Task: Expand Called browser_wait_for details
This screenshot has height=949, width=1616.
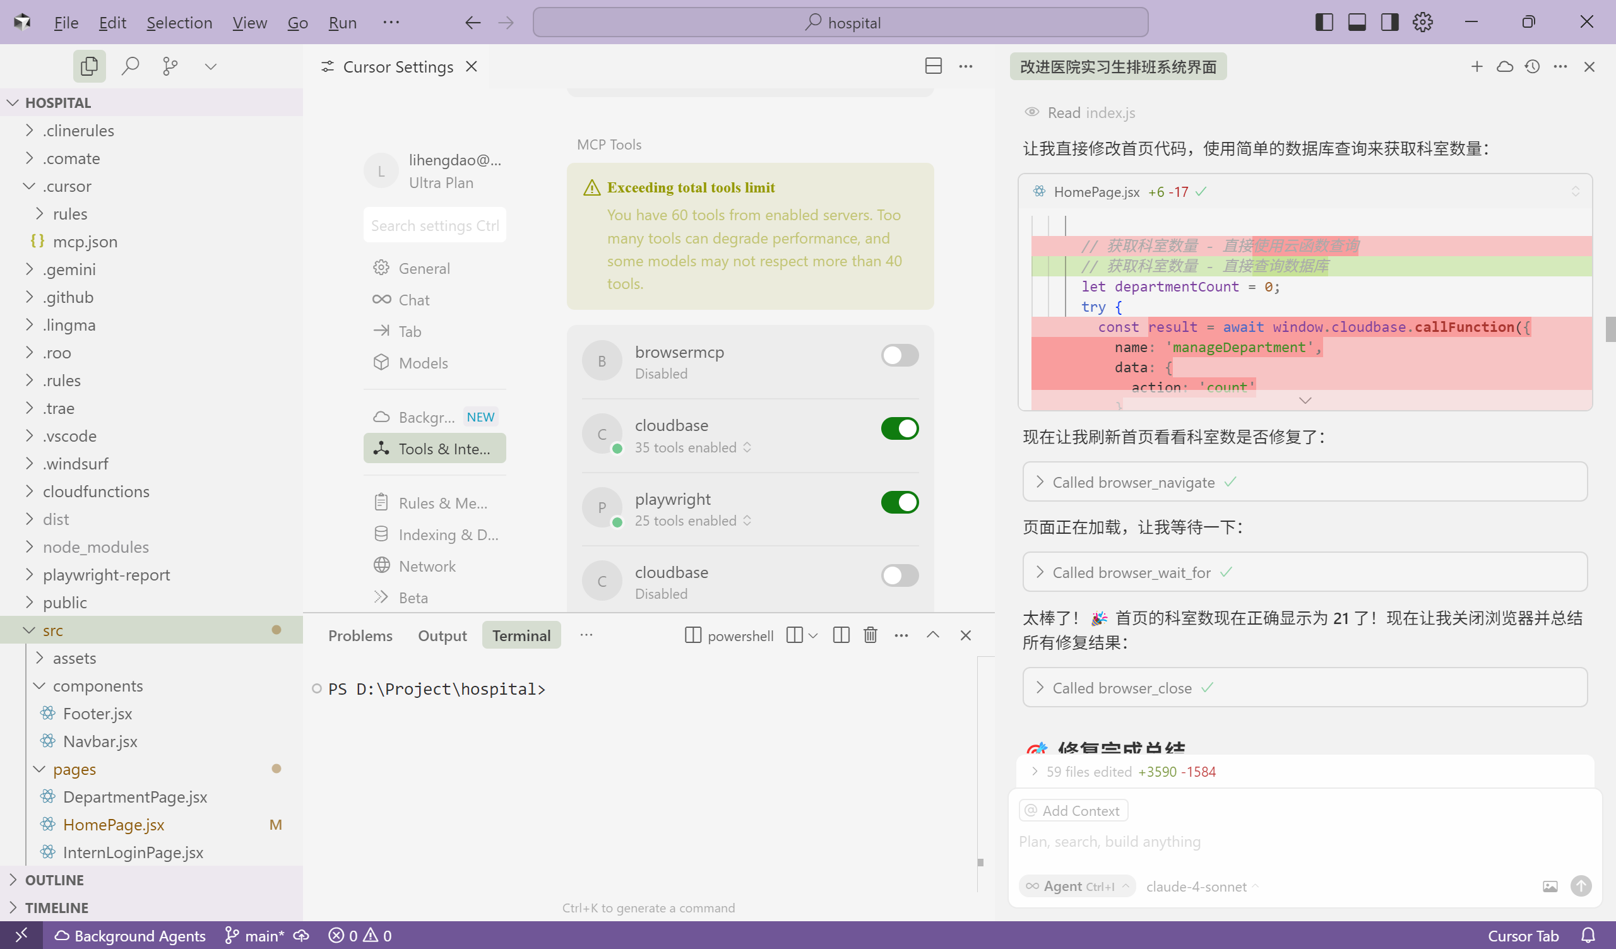Action: click(x=1305, y=572)
